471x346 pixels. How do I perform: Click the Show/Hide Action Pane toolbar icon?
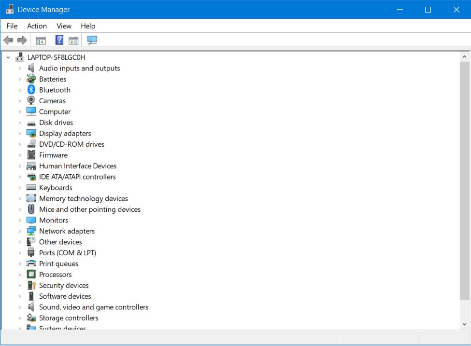click(73, 40)
